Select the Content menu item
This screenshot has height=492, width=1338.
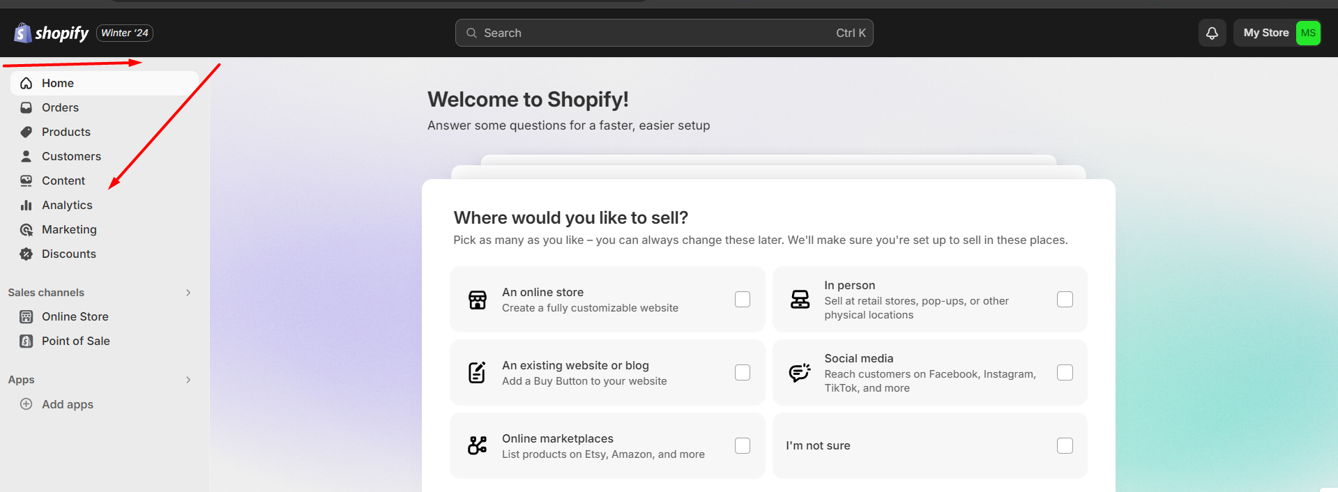(63, 180)
